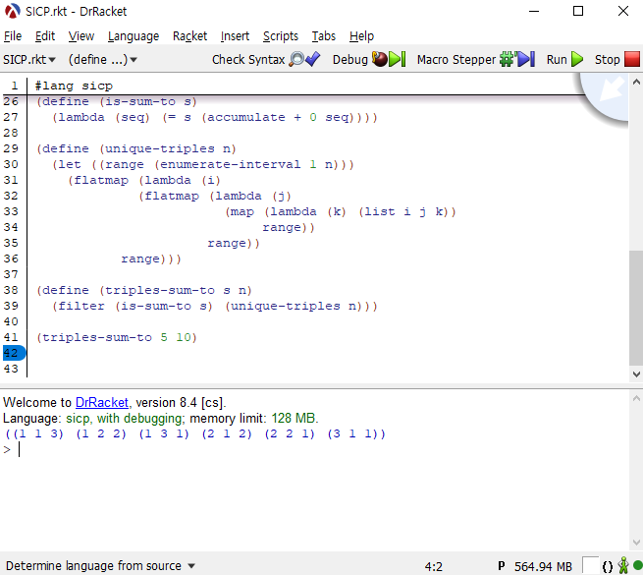
Task: Click the green status dot indicator
Action: coord(635,566)
